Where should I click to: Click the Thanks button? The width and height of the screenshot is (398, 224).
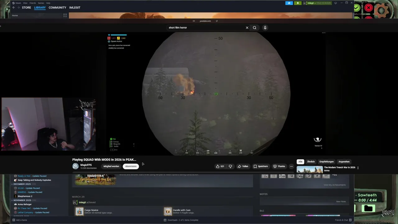[x=279, y=166]
